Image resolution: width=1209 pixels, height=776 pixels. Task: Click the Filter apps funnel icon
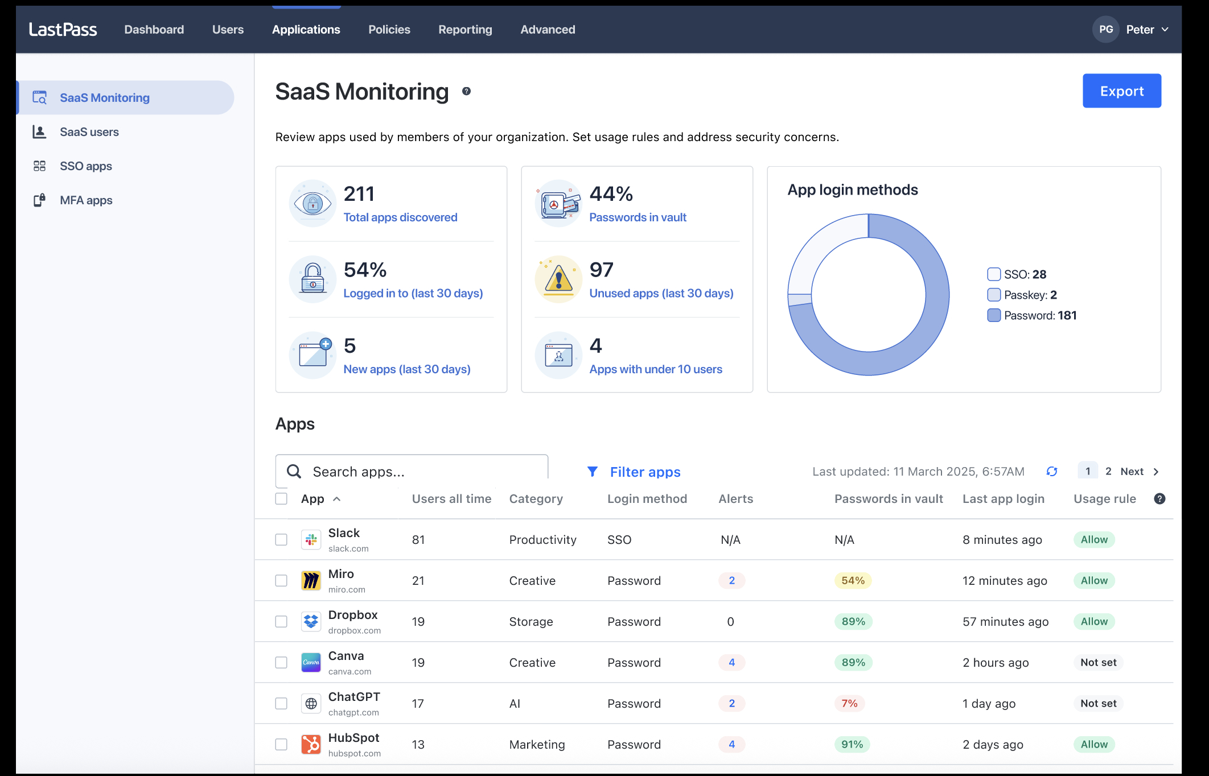(x=592, y=472)
